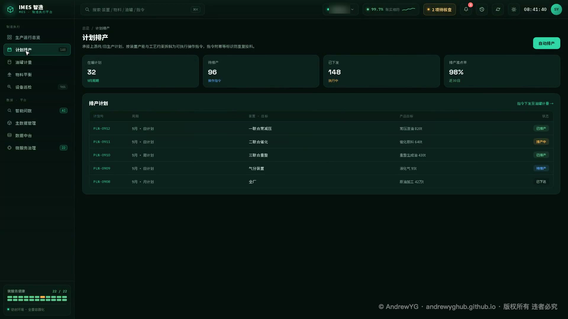This screenshot has width=568, height=319.
Task: Click the 油罐计量 tank icon
Action: (9, 62)
